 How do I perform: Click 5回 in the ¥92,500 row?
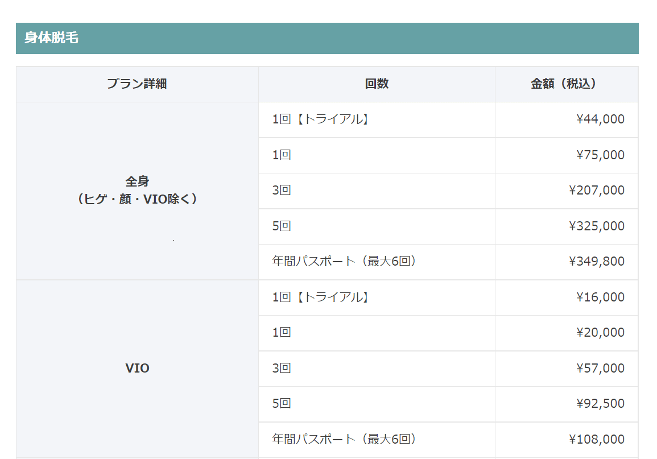point(282,404)
